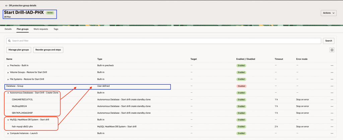Expand the Prechecks - Built In group
343x140 pixels.
click(8, 66)
